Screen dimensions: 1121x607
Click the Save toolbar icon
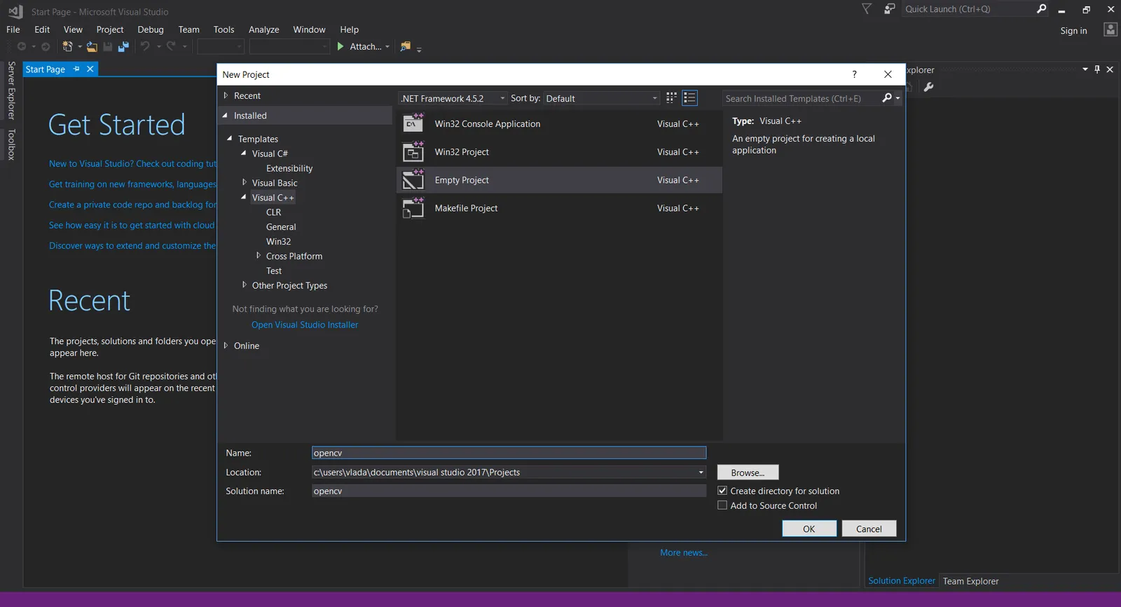pos(108,46)
